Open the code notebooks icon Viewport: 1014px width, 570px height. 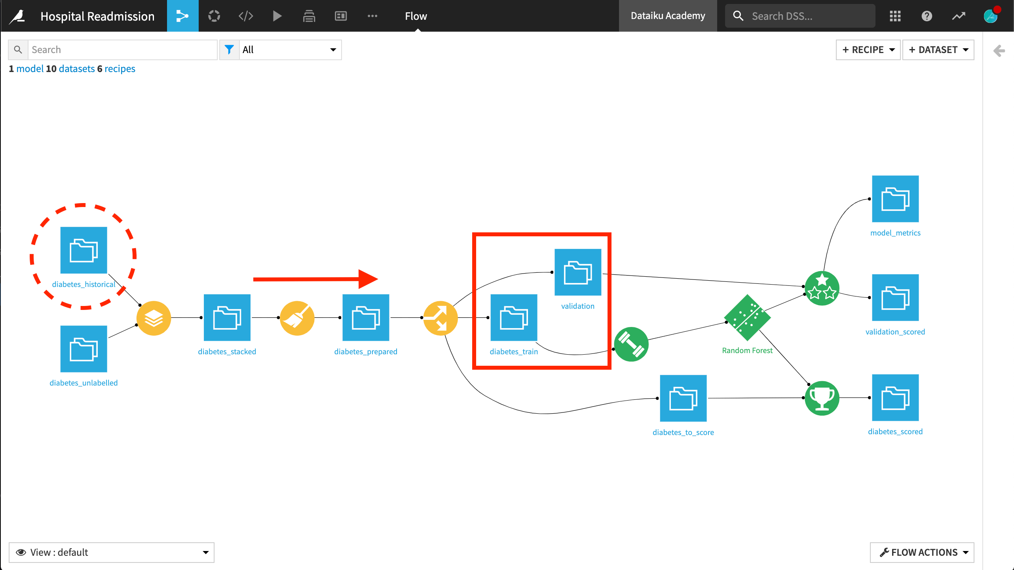click(x=246, y=16)
